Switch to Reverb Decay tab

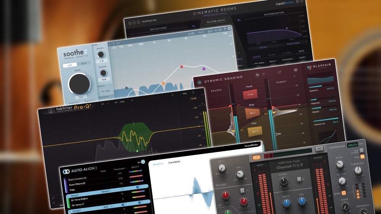tap(216, 21)
